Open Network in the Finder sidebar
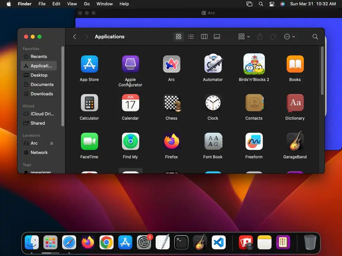 pyautogui.click(x=39, y=153)
